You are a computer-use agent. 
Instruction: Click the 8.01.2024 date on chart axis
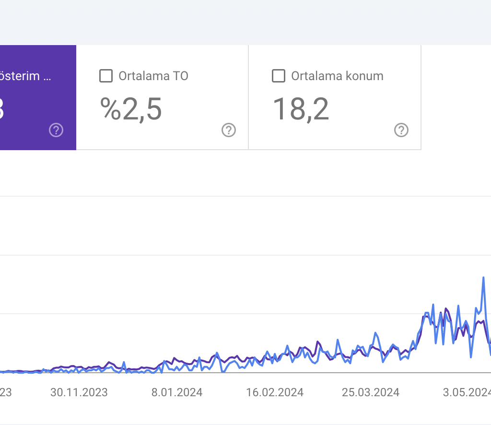pos(177,392)
